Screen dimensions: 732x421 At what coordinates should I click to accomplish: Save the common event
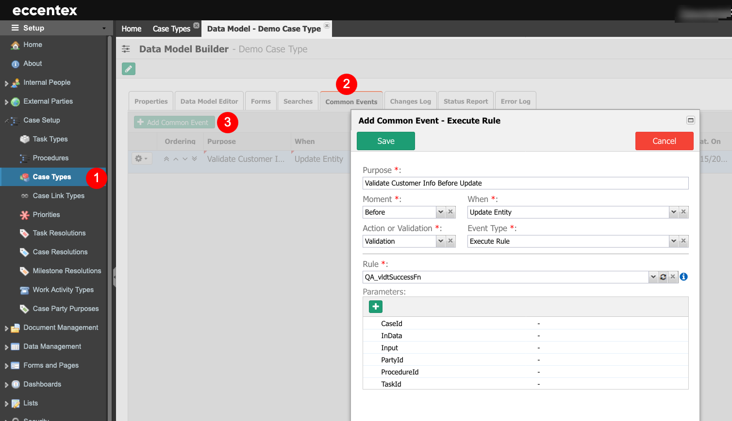coord(385,141)
